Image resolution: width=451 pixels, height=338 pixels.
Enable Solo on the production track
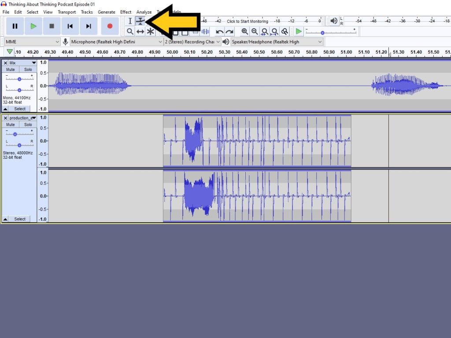(x=28, y=125)
